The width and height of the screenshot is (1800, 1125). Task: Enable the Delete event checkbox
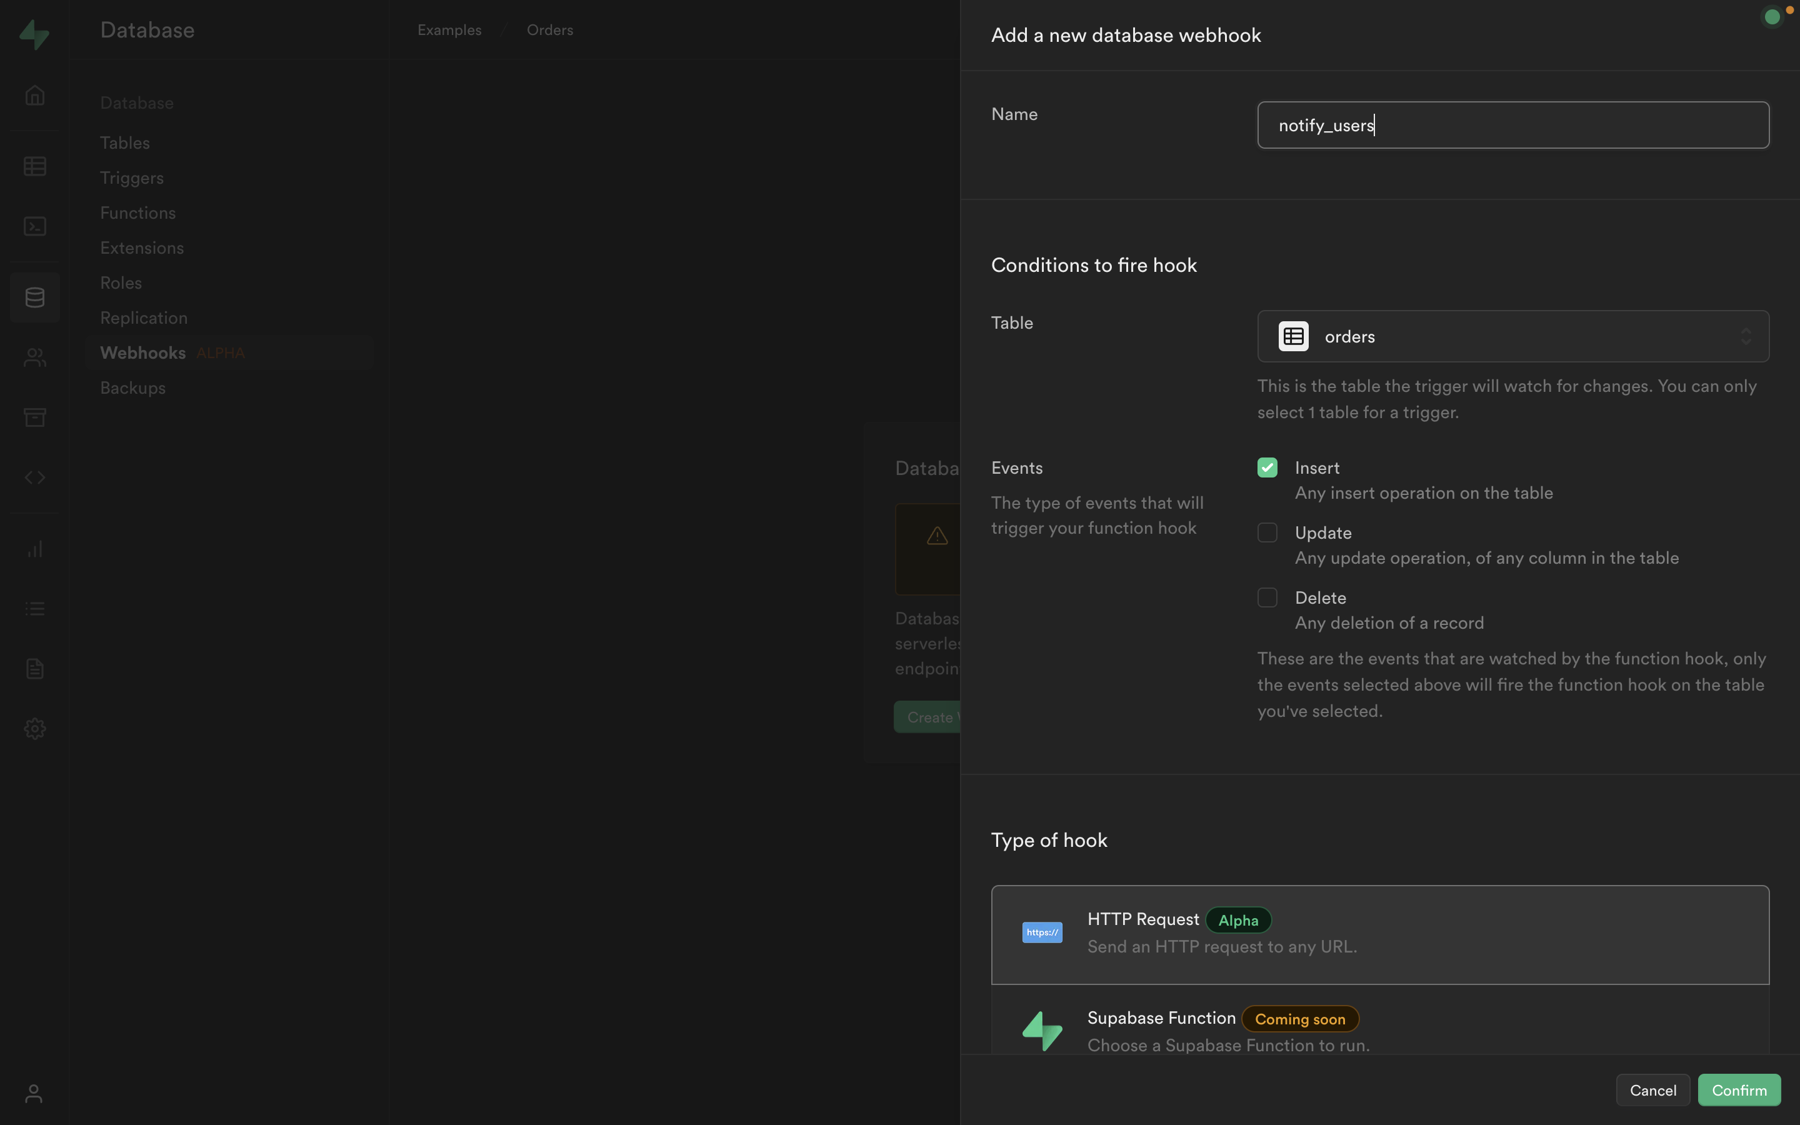(x=1267, y=597)
